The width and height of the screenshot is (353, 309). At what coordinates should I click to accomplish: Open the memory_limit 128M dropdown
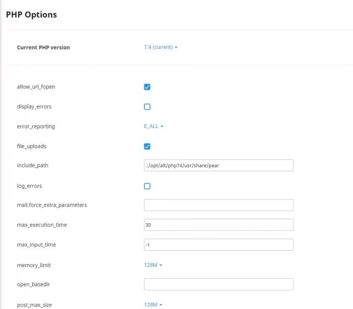tap(153, 265)
